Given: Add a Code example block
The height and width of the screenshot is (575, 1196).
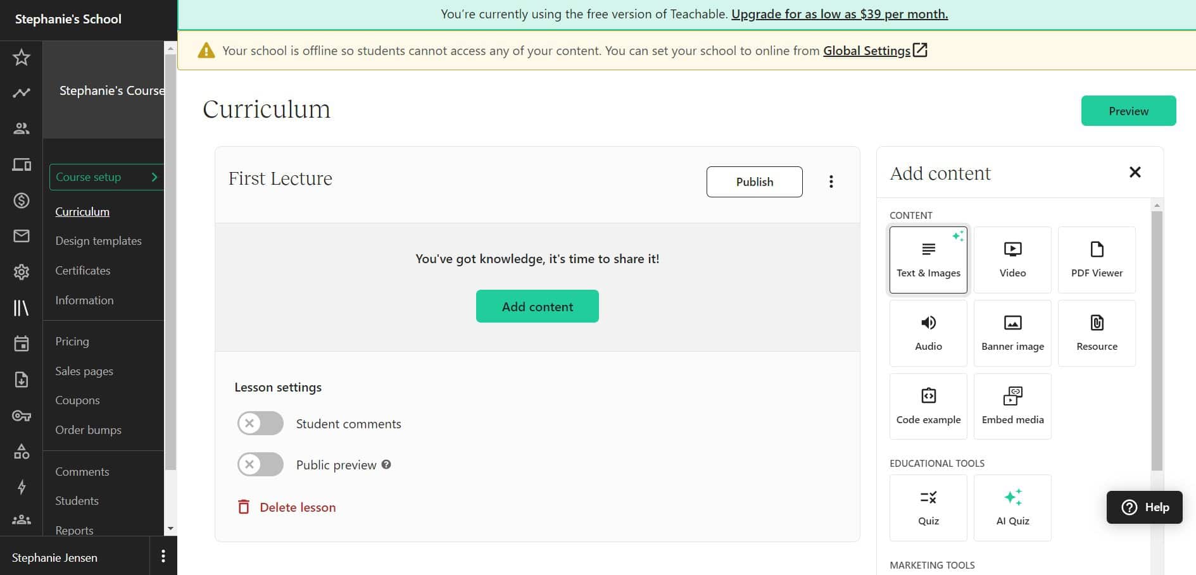Looking at the screenshot, I should (x=928, y=407).
